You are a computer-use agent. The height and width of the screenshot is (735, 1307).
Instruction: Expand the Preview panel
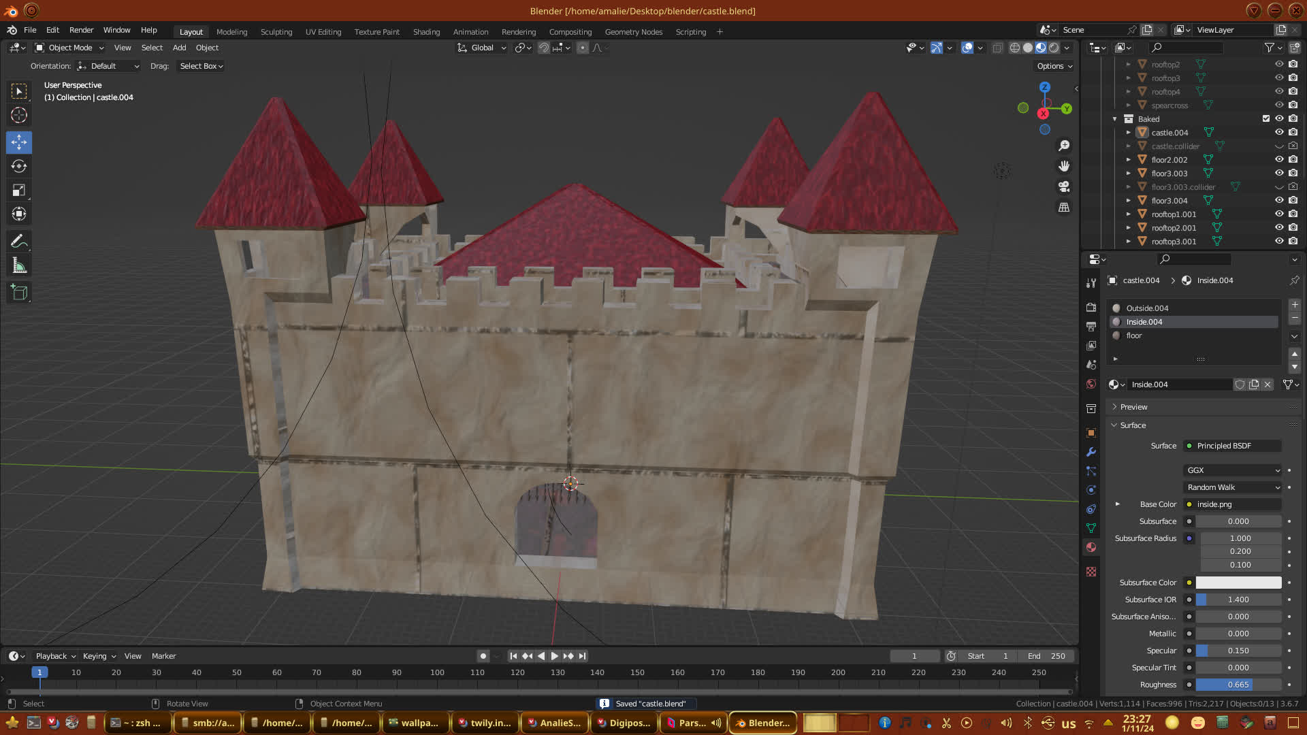[1133, 407]
